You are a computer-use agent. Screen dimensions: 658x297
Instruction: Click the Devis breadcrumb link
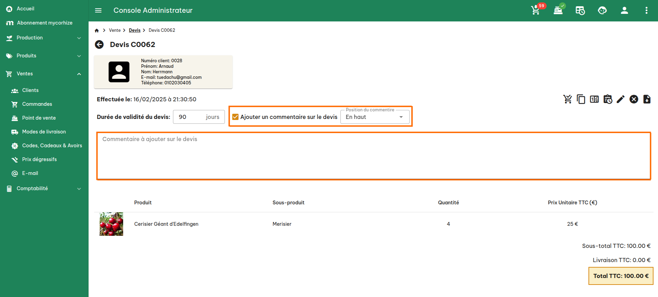(x=135, y=30)
